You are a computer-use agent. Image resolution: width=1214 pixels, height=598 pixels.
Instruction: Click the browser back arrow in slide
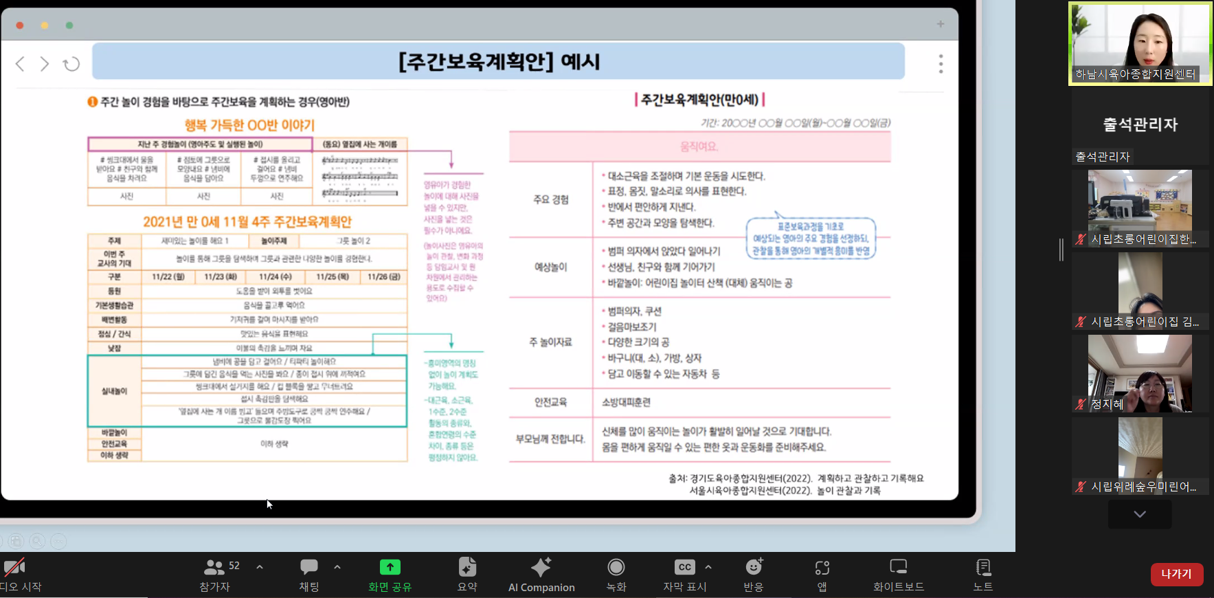click(21, 64)
